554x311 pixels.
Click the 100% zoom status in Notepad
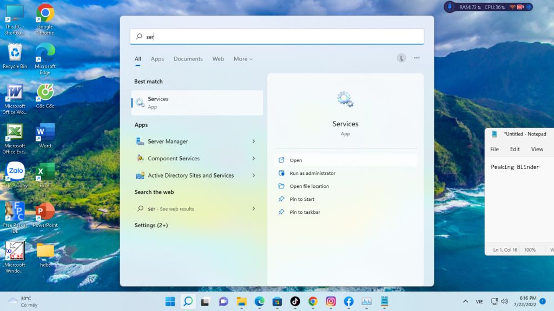530,249
